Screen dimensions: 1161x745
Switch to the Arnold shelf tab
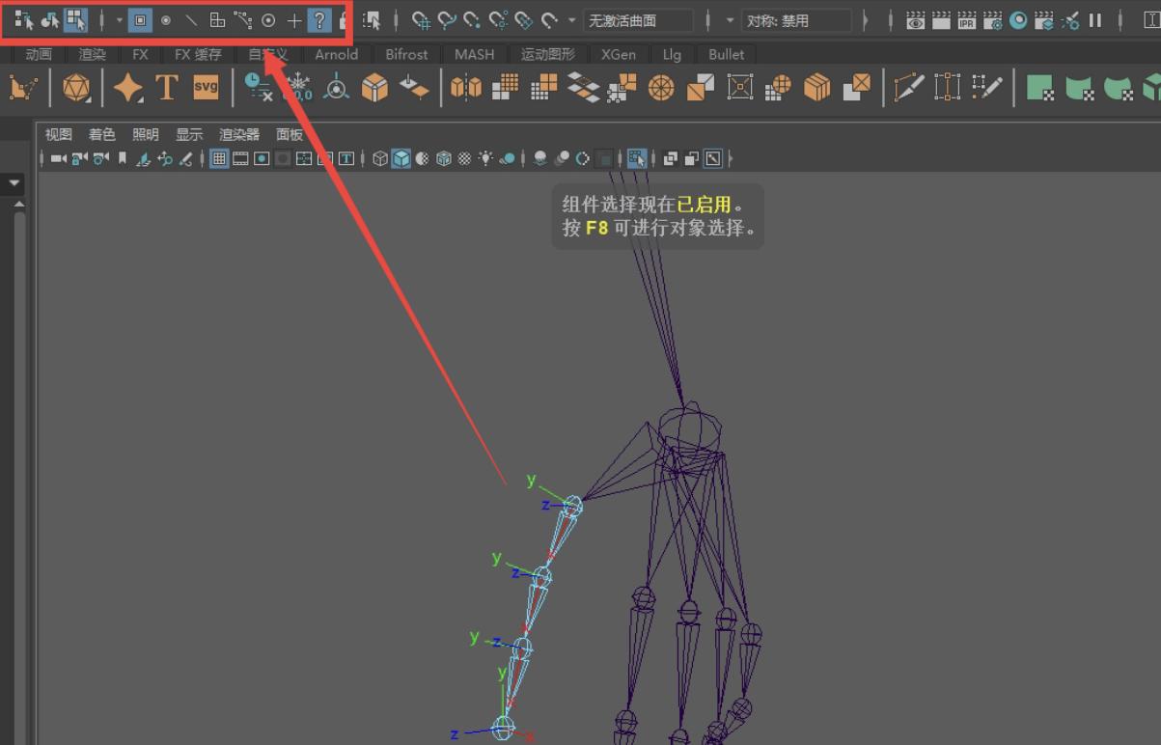click(x=336, y=54)
